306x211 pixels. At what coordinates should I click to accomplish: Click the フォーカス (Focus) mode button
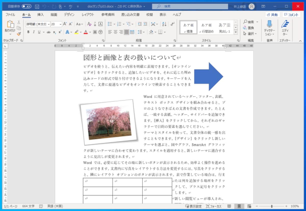(x=214, y=206)
